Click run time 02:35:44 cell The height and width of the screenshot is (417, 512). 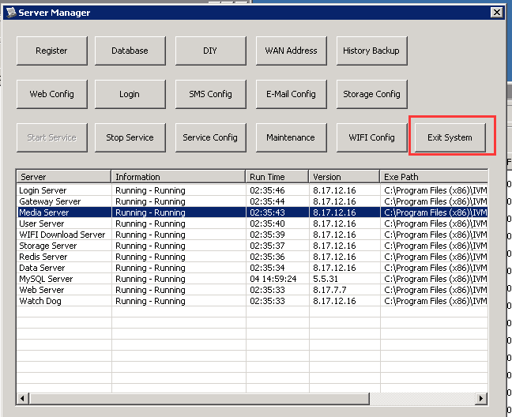pos(267,201)
